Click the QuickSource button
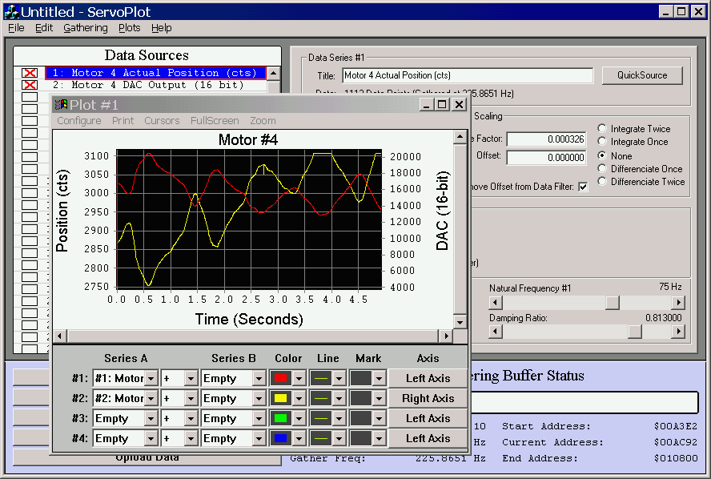The image size is (711, 479). (x=642, y=75)
